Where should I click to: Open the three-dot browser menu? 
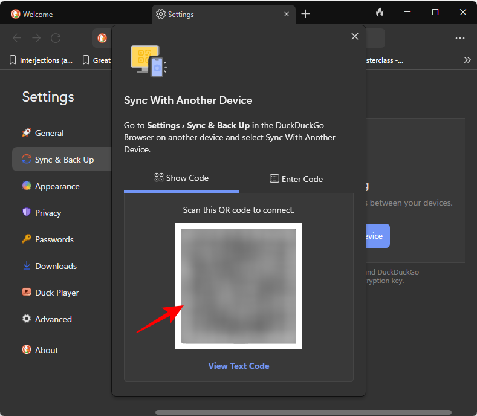(460, 38)
